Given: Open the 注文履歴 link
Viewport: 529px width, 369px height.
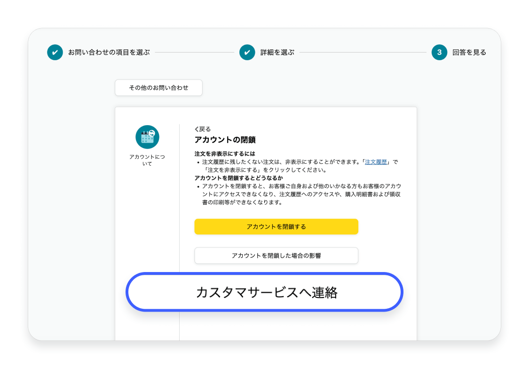Looking at the screenshot, I should pos(376,162).
